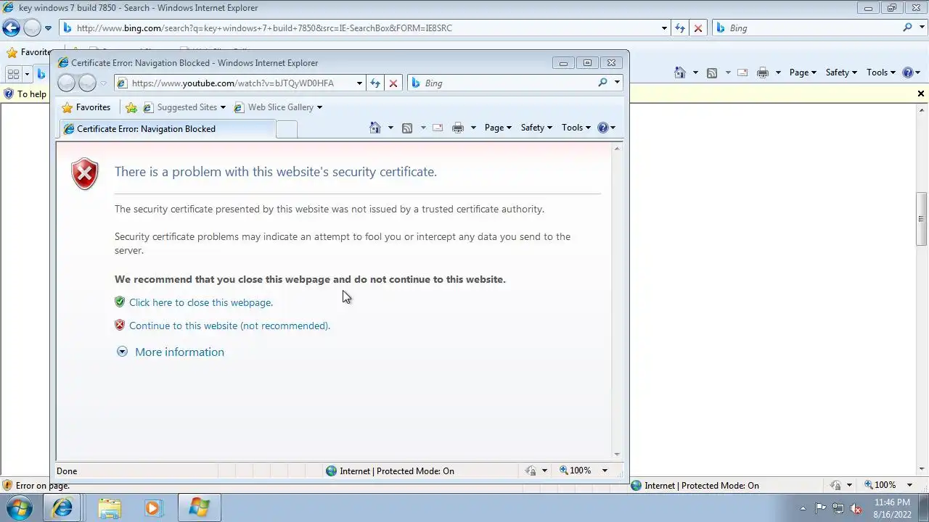Click Feeds RSS icon in Certificate Error window
Screen dimensions: 929x522
point(407,128)
